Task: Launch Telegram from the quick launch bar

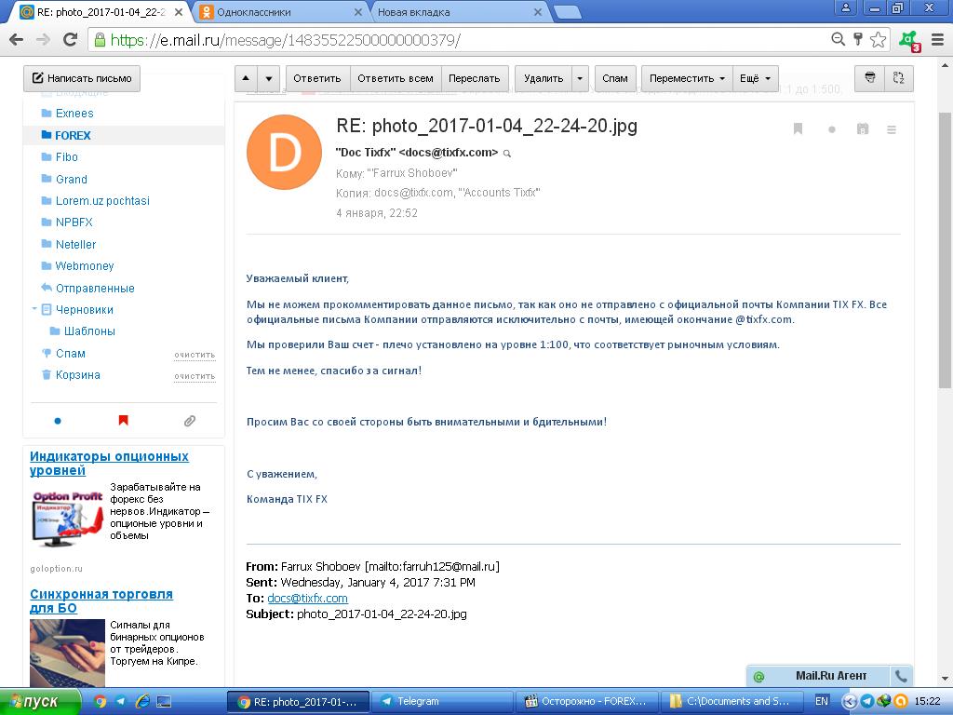Action: pyautogui.click(x=120, y=701)
